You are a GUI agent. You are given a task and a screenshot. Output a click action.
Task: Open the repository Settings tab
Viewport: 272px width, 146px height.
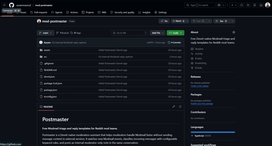(160, 12)
